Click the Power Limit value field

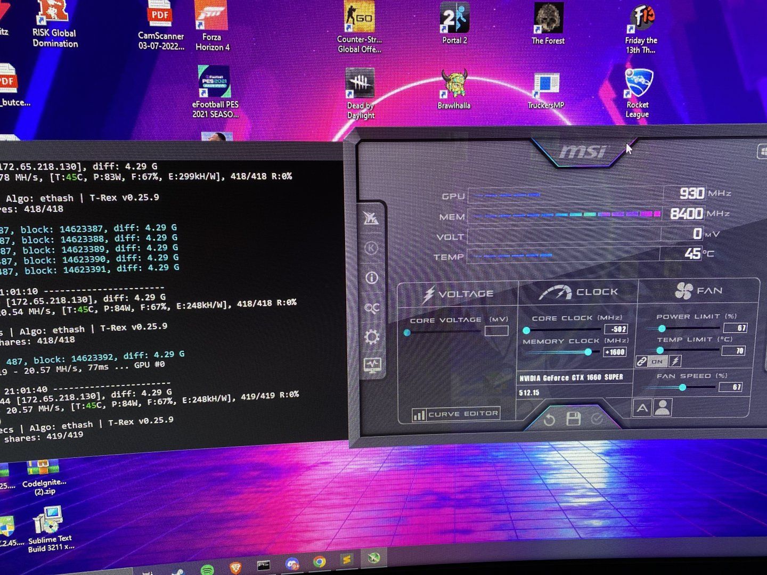coord(735,327)
